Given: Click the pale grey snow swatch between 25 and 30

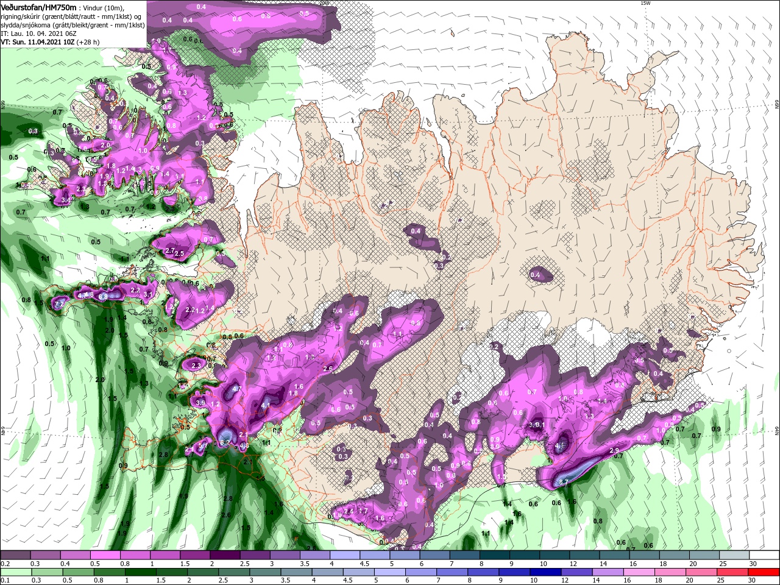Looking at the screenshot, I should (735, 555).
